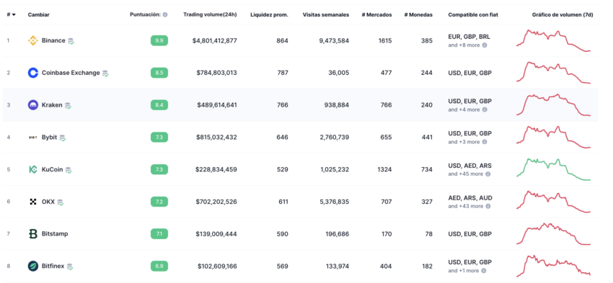The width and height of the screenshot is (613, 283).
Task: Click the Bybit logo icon
Action: click(x=33, y=138)
